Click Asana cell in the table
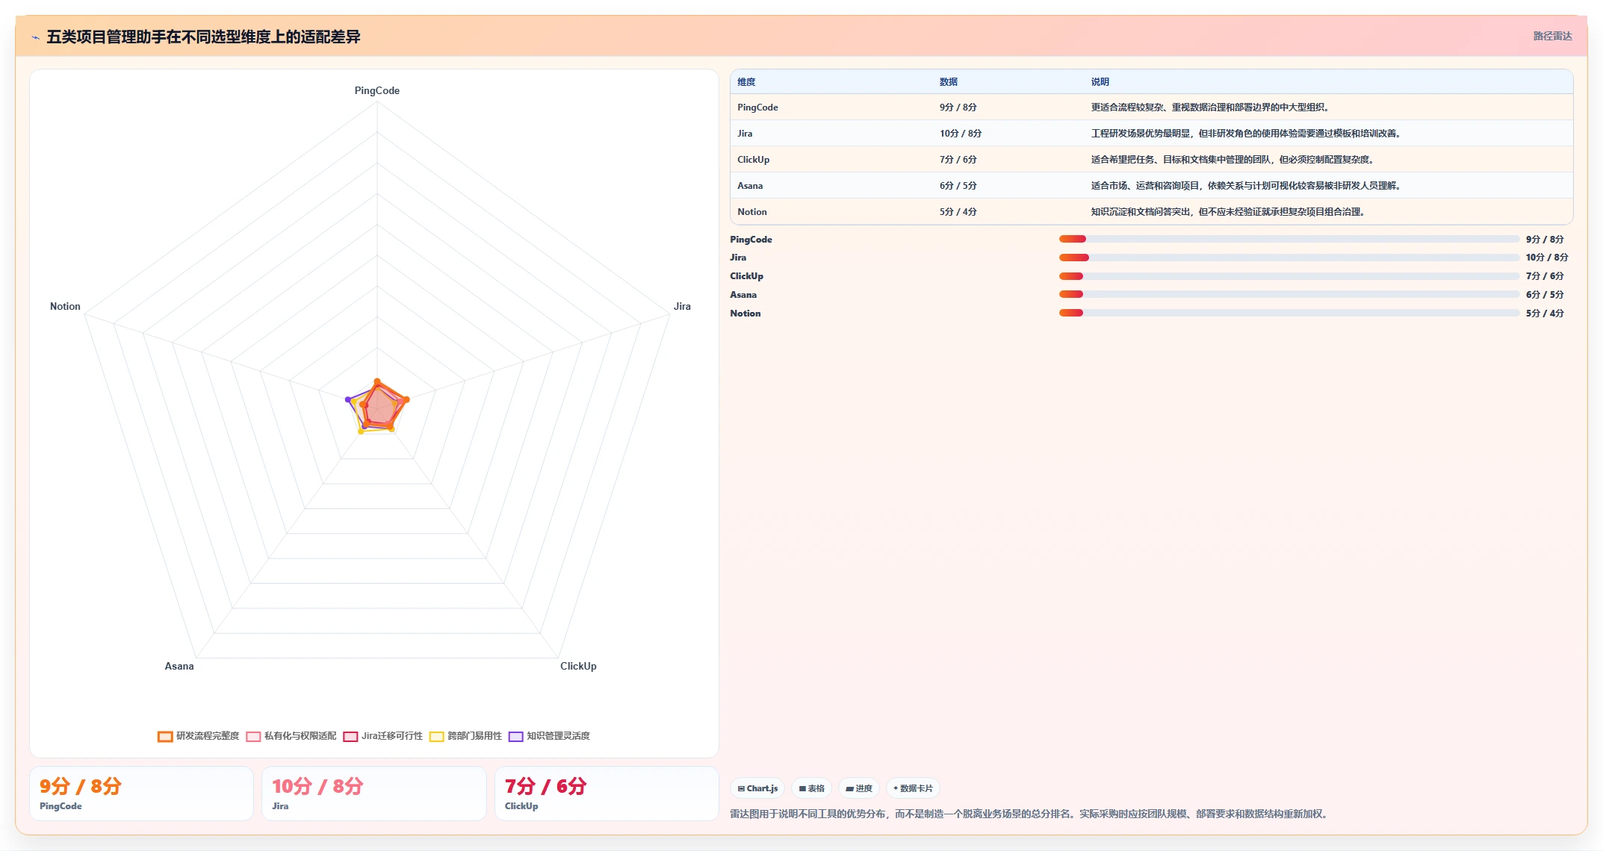The image size is (1603, 851). (x=750, y=186)
